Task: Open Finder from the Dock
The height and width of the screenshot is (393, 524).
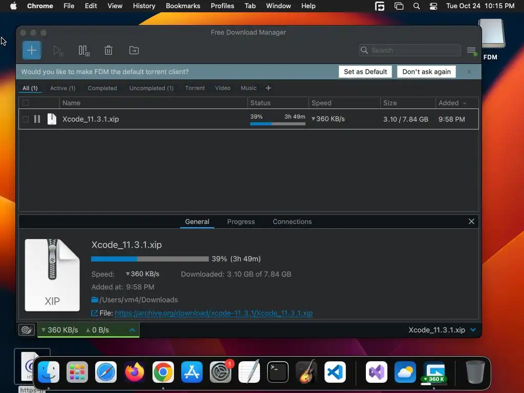Action: coord(49,372)
